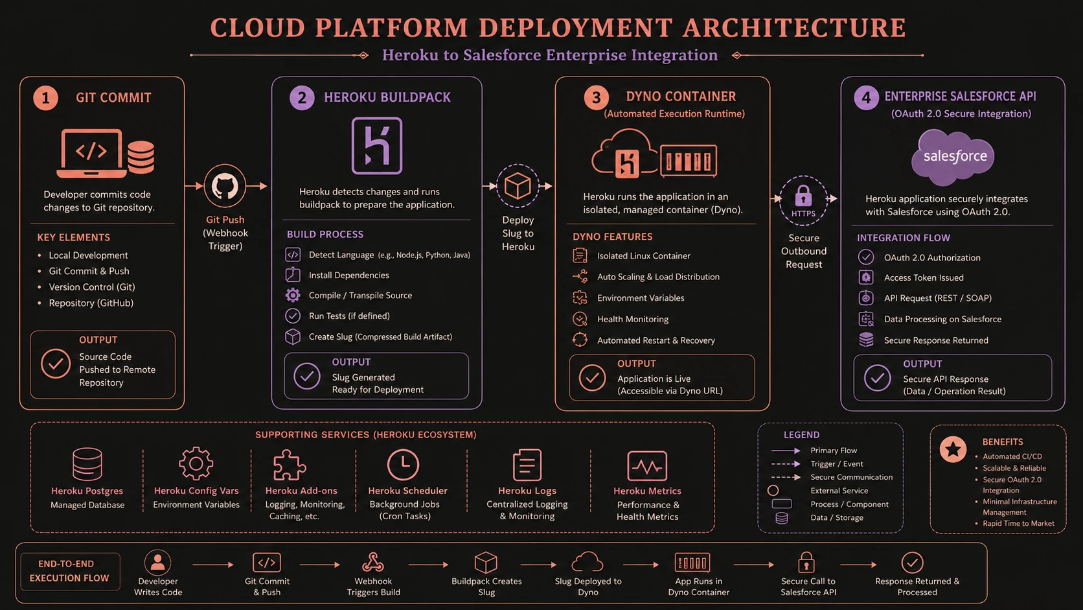This screenshot has width=1083, height=610.
Task: Click the Deploy Slug cube icon
Action: point(518,186)
